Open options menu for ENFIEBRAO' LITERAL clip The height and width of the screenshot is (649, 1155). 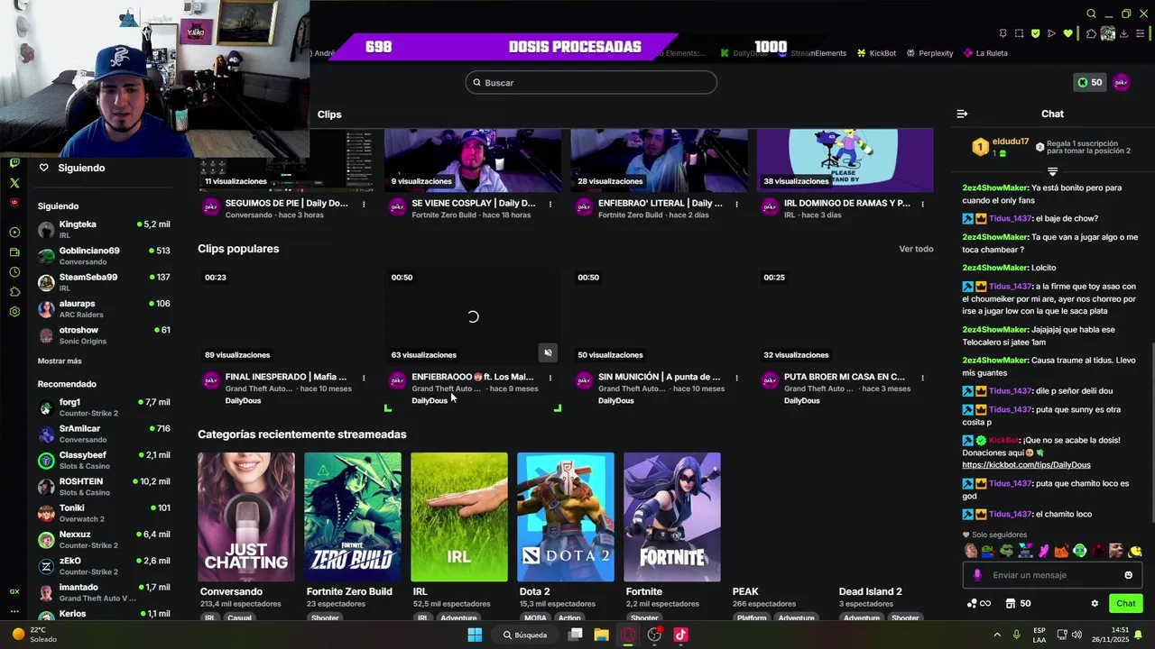point(736,205)
